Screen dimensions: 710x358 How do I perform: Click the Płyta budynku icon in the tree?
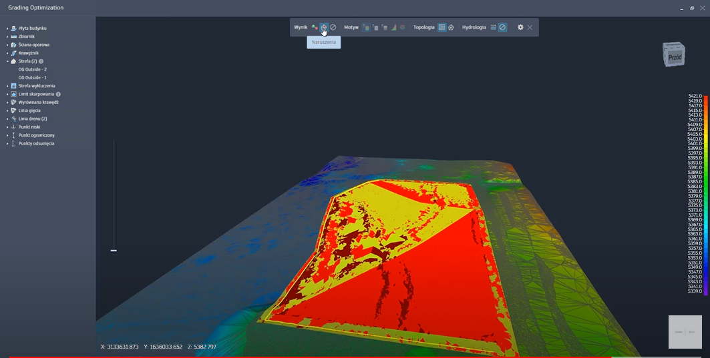(x=13, y=29)
